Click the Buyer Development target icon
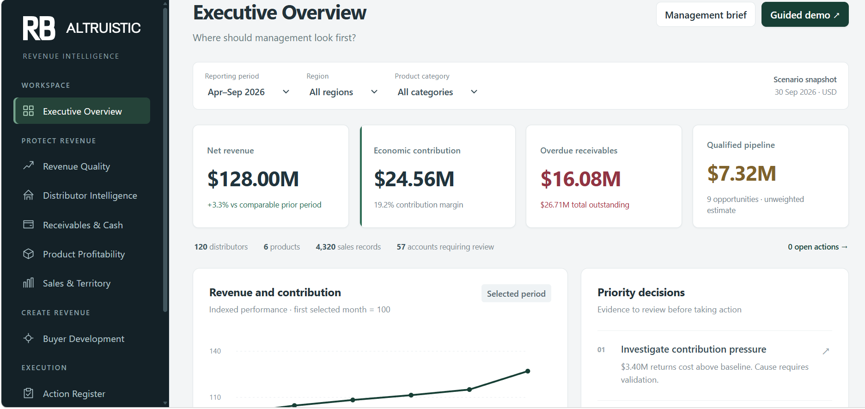 (28, 338)
